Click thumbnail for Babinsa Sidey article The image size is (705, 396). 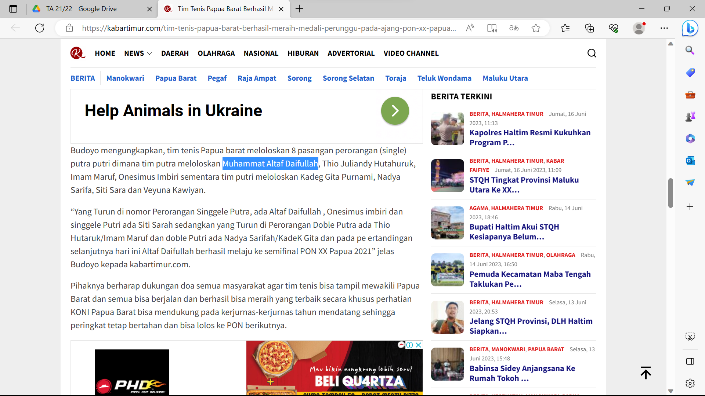[x=447, y=364]
